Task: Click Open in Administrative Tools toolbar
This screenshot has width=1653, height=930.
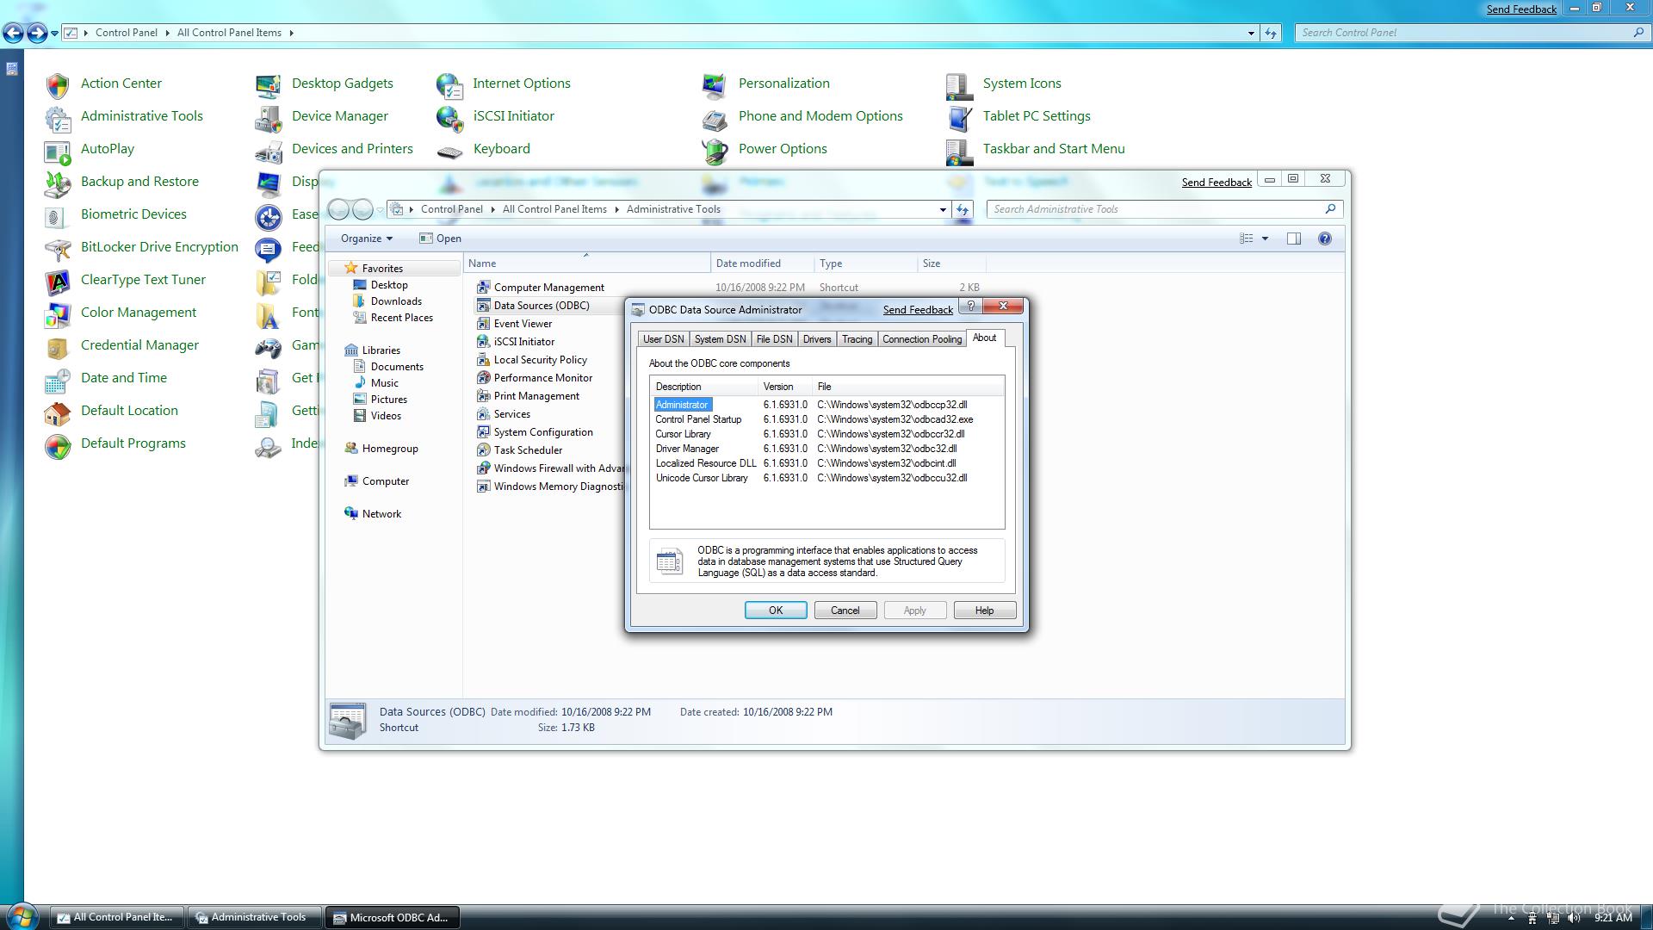Action: tap(440, 239)
